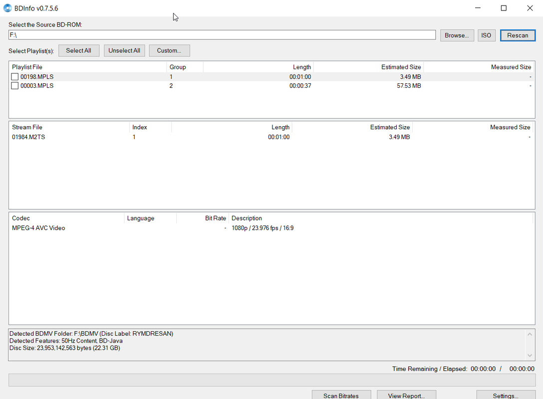
Task: Click Unselect All button
Action: point(124,50)
